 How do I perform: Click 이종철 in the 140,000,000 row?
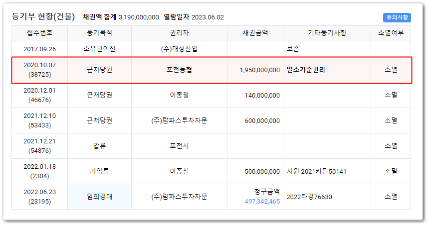point(179,95)
